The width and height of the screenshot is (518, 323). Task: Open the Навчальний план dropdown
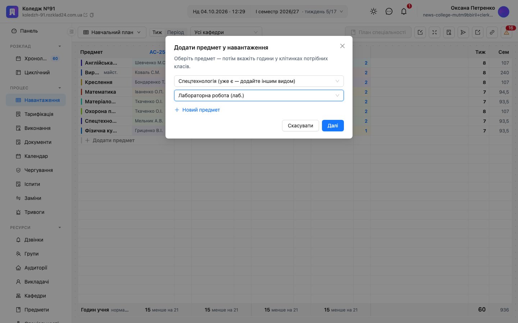[x=112, y=32]
